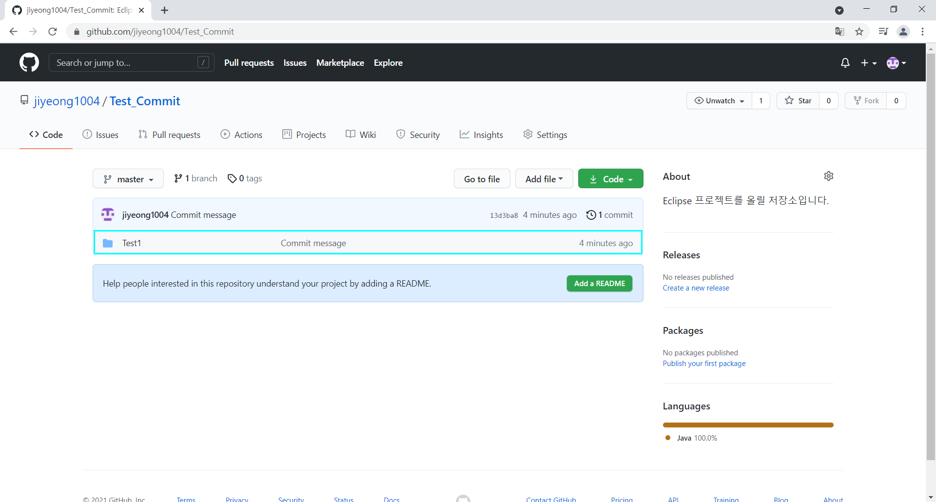
Task: Click Create a new release link
Action: (696, 288)
